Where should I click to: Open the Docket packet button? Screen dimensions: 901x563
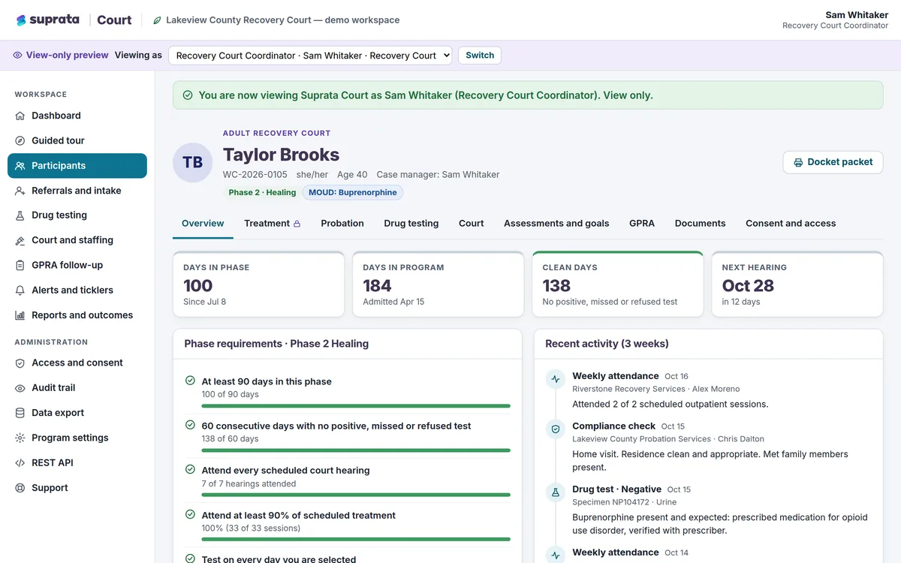coord(833,162)
